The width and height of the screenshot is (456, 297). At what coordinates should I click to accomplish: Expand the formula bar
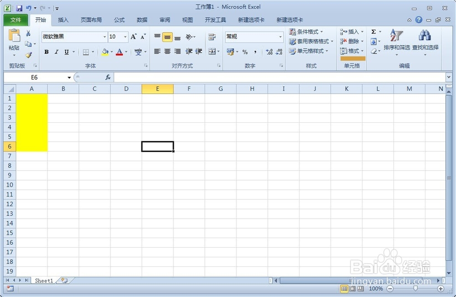tap(448, 78)
